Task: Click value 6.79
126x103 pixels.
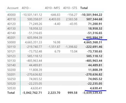Action: [57, 51]
